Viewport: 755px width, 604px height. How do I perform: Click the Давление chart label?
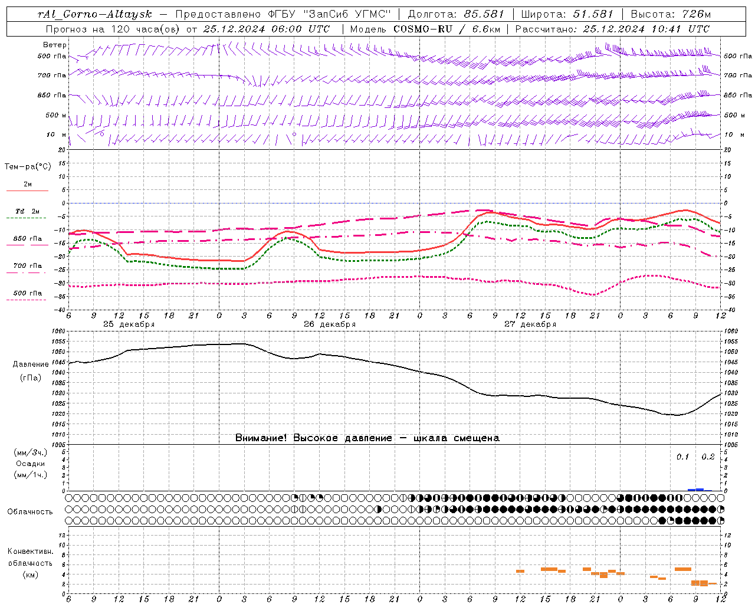[x=31, y=364]
